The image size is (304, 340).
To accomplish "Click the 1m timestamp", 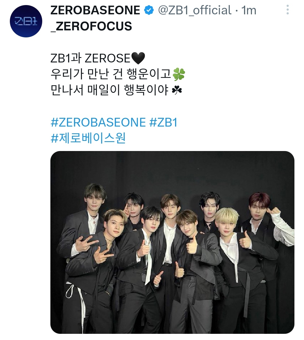I will click(x=249, y=11).
